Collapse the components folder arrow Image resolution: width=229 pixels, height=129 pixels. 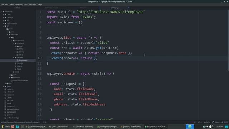[x=12, y=40]
